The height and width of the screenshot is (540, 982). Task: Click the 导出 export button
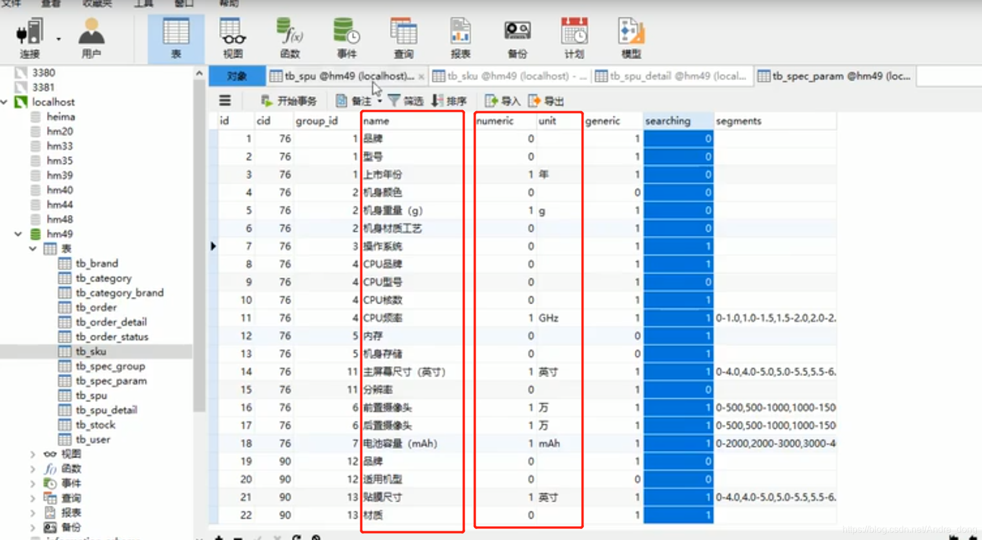tap(545, 100)
